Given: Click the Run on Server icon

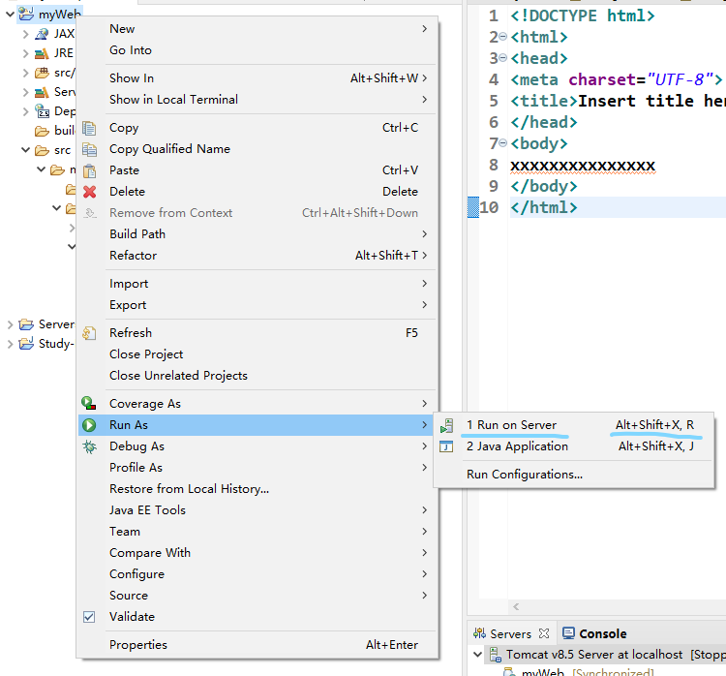Looking at the screenshot, I should (x=447, y=425).
